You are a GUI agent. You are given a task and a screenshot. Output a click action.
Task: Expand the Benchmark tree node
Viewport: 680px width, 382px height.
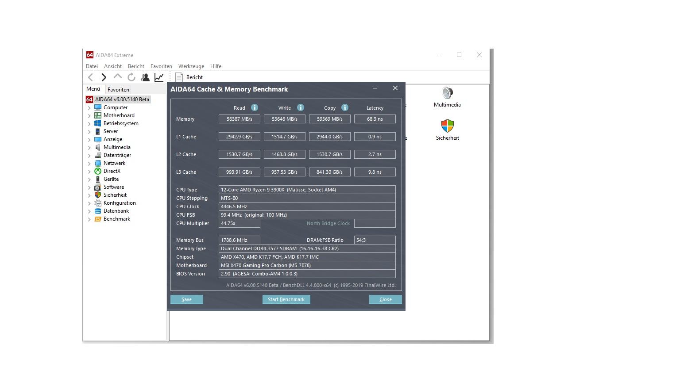tap(89, 219)
